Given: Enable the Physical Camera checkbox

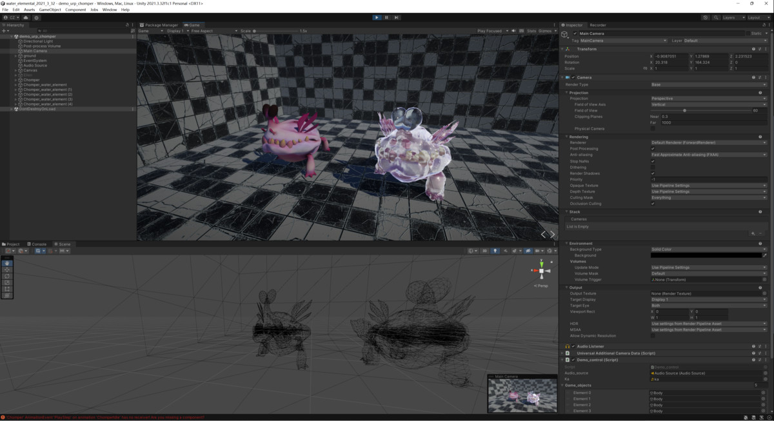Looking at the screenshot, I should point(653,128).
